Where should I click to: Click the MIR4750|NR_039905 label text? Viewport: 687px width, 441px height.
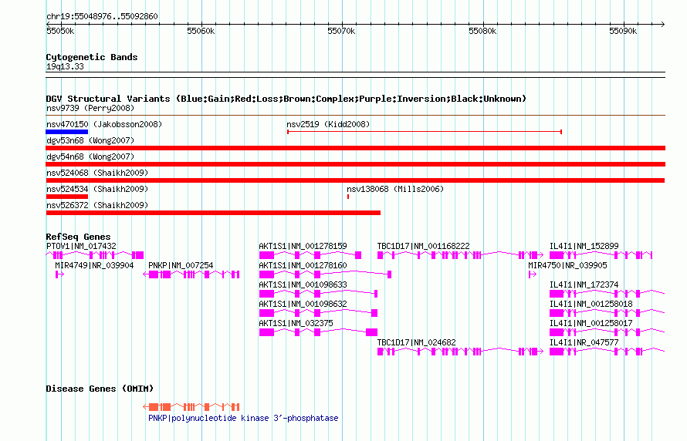coord(567,265)
